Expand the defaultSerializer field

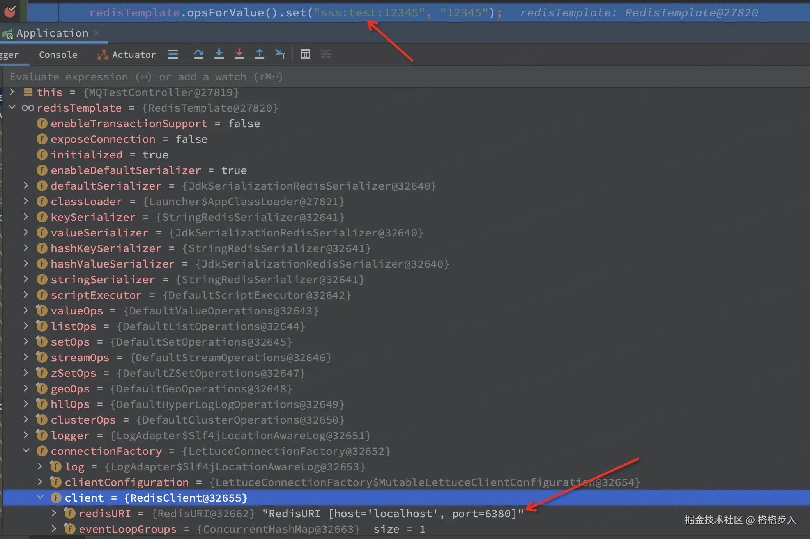click(x=26, y=186)
